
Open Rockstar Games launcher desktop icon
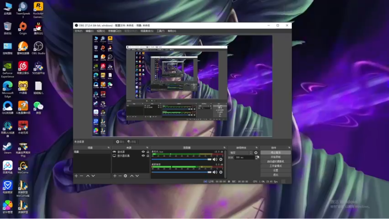pos(38,10)
